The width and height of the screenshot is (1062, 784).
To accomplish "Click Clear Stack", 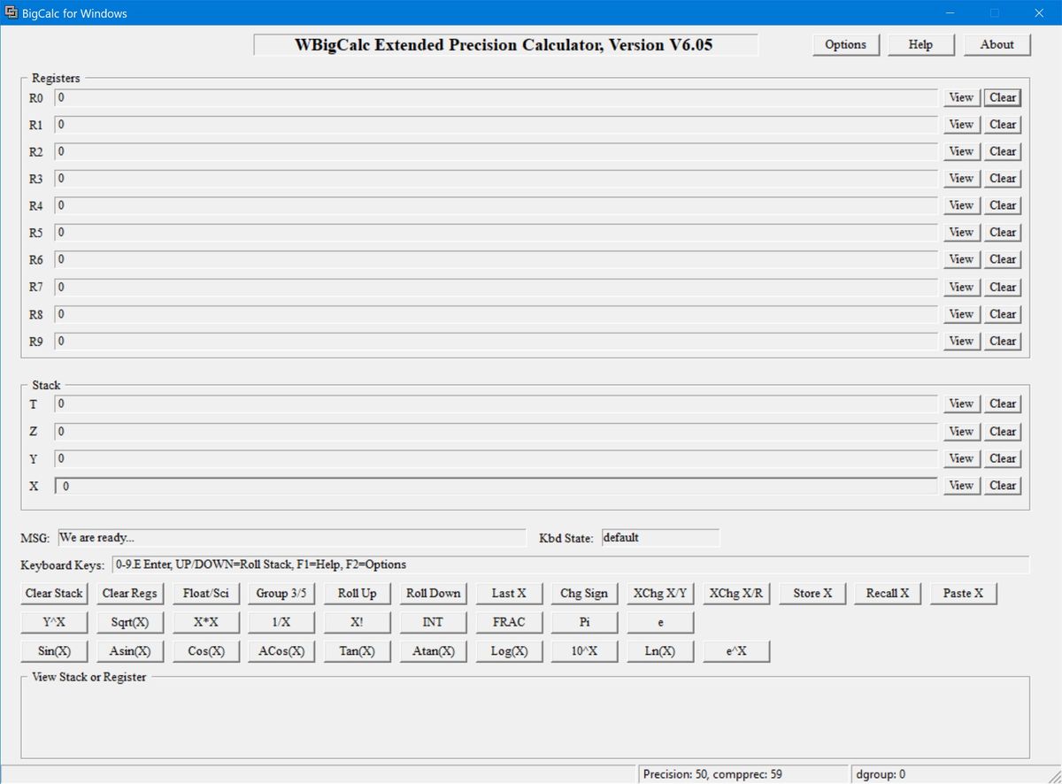I will 53,593.
